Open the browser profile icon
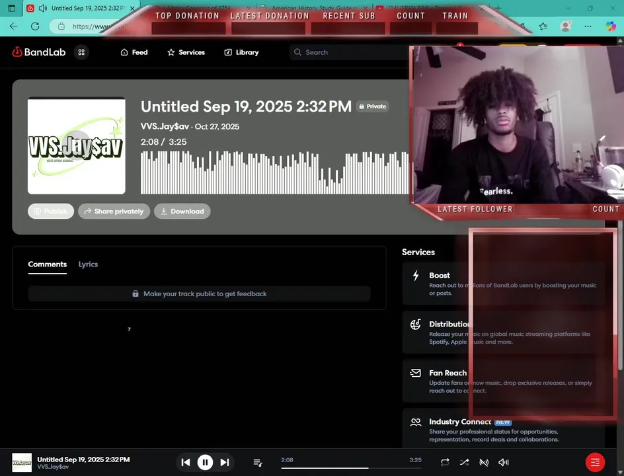The width and height of the screenshot is (624, 476). (x=566, y=26)
